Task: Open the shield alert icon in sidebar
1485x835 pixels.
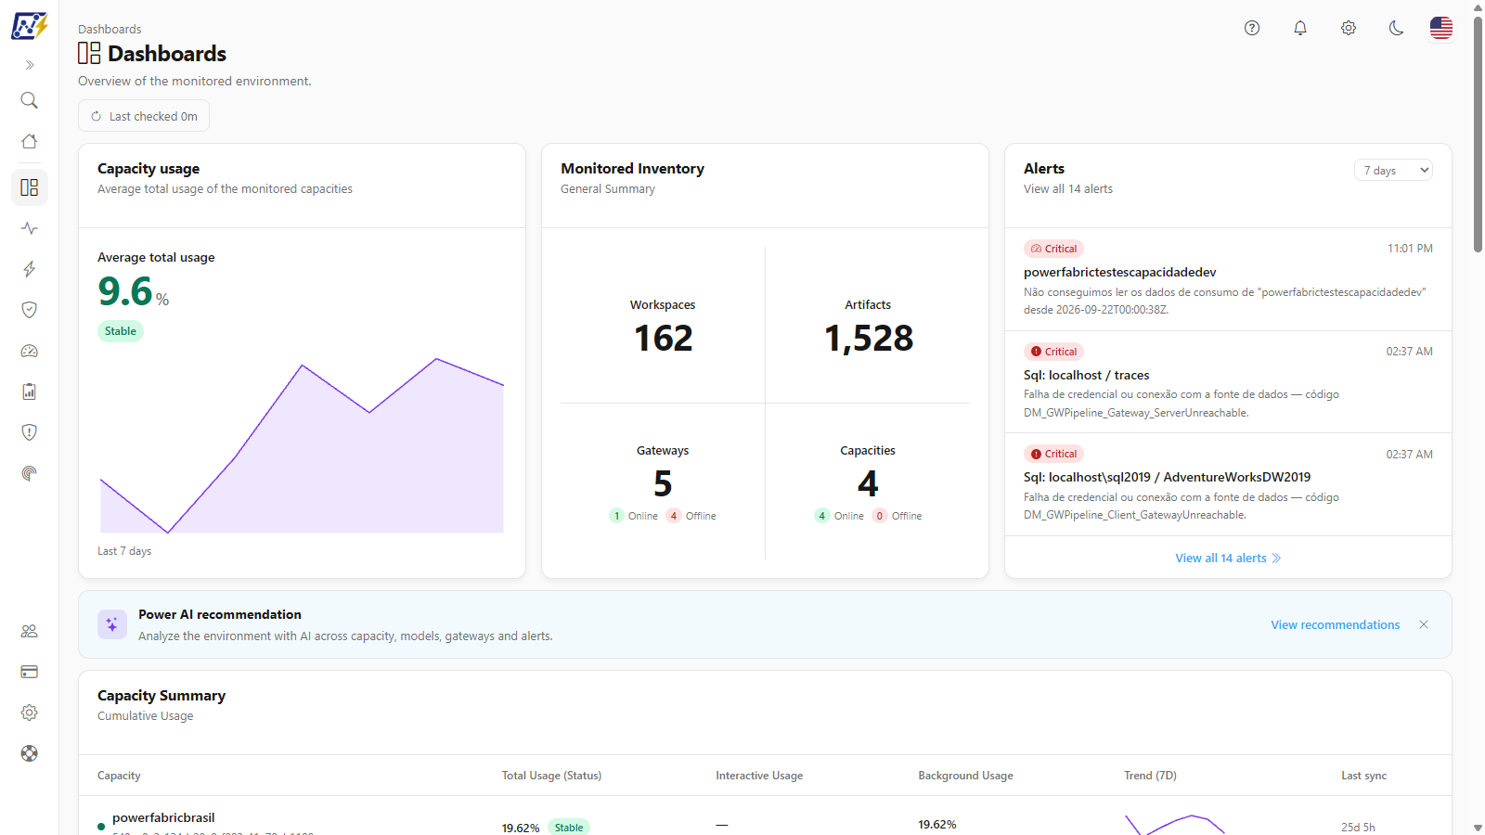Action: [30, 432]
